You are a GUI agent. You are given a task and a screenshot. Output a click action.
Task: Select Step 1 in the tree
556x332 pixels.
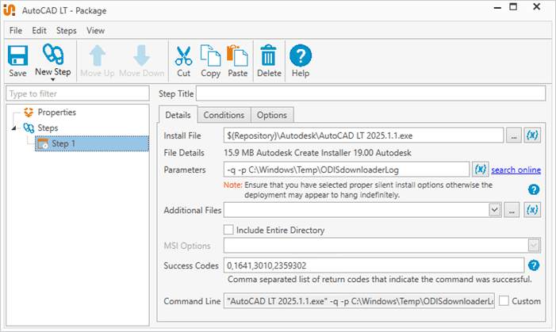tap(92, 143)
